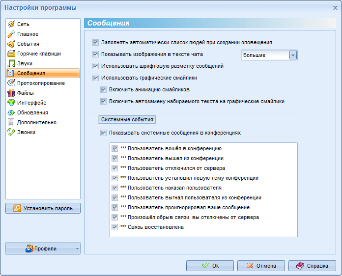Select the Интерфейс icon in sidebar
Screen dimensions: 342x276
point(11,103)
